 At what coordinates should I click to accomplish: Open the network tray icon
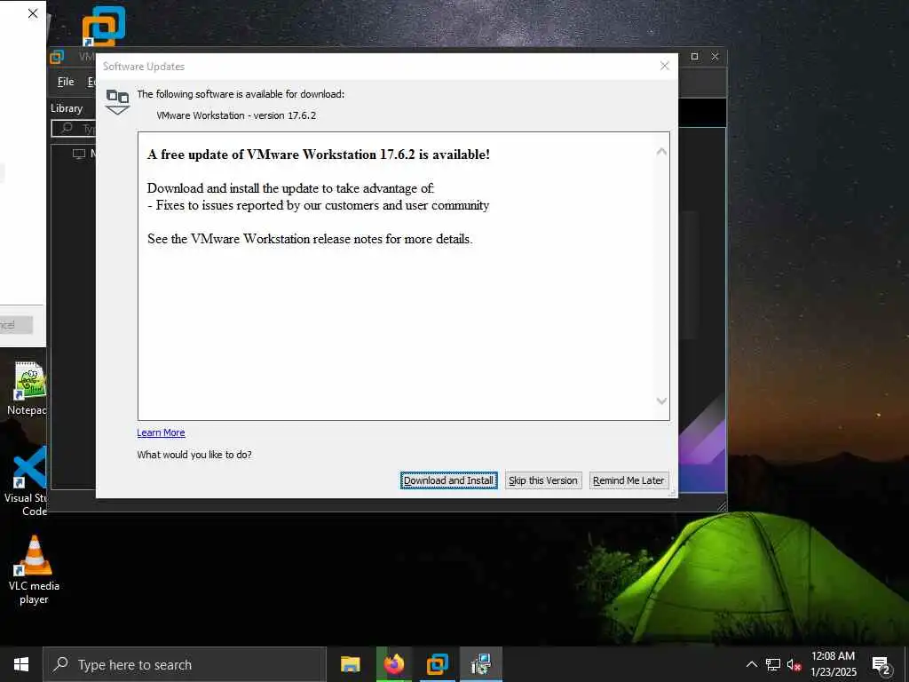coord(773,664)
